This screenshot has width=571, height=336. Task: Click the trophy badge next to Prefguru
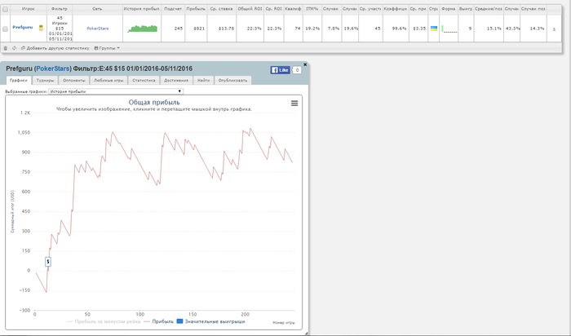click(41, 28)
